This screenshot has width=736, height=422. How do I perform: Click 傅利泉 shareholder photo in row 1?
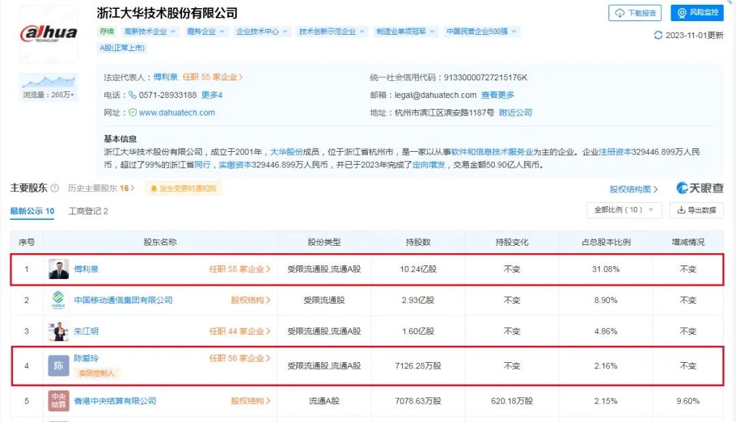[x=59, y=269]
